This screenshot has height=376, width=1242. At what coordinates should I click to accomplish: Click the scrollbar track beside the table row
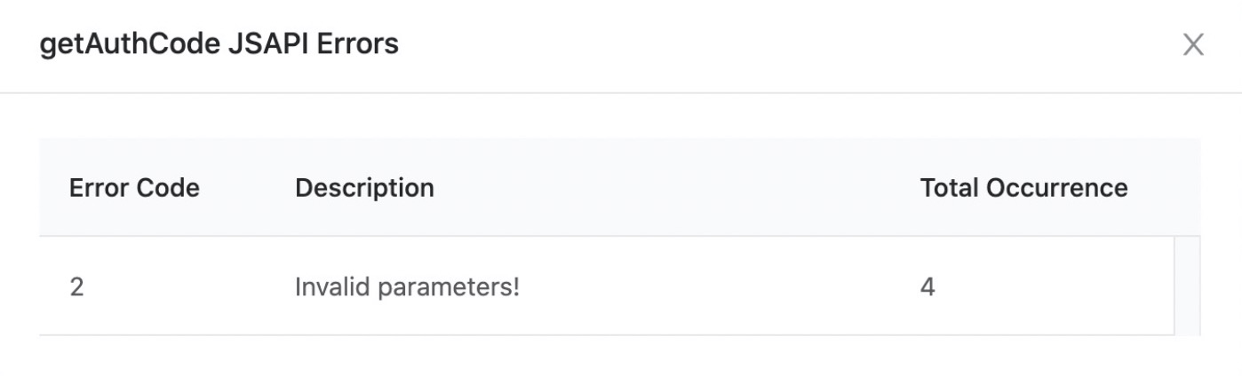coord(1187,286)
